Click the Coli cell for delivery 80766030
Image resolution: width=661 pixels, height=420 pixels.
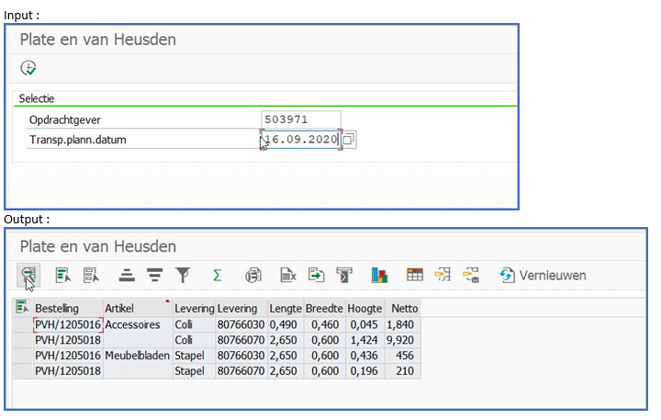tap(195, 324)
